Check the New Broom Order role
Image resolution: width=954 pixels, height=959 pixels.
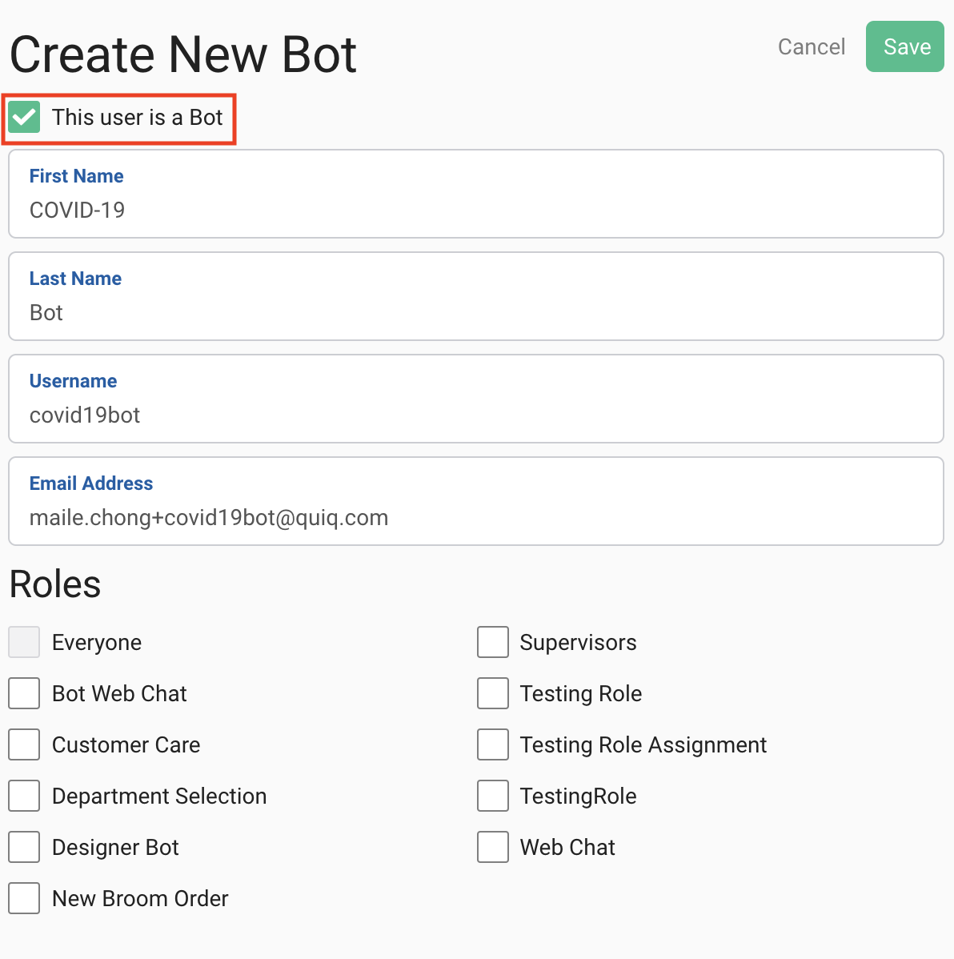tap(25, 898)
